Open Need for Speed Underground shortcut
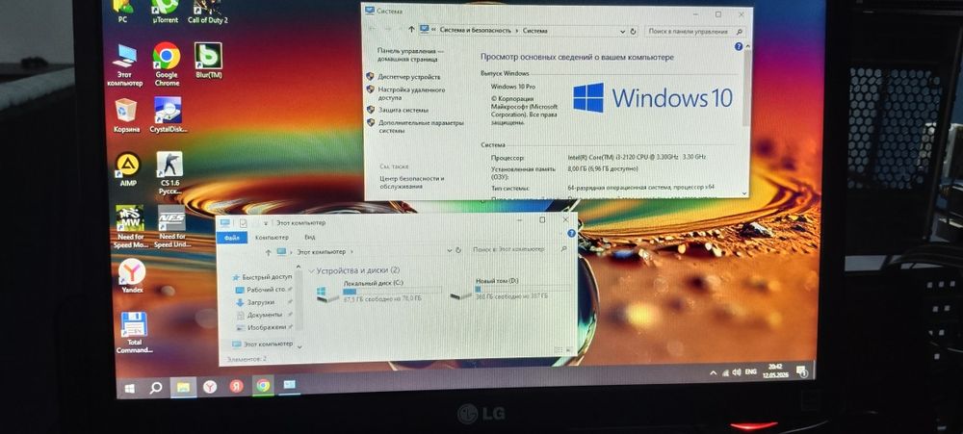This screenshot has width=963, height=434. point(172,226)
